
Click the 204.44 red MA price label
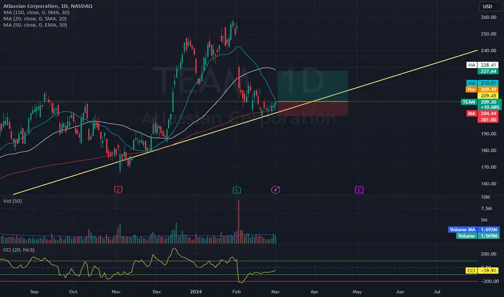(x=482, y=113)
